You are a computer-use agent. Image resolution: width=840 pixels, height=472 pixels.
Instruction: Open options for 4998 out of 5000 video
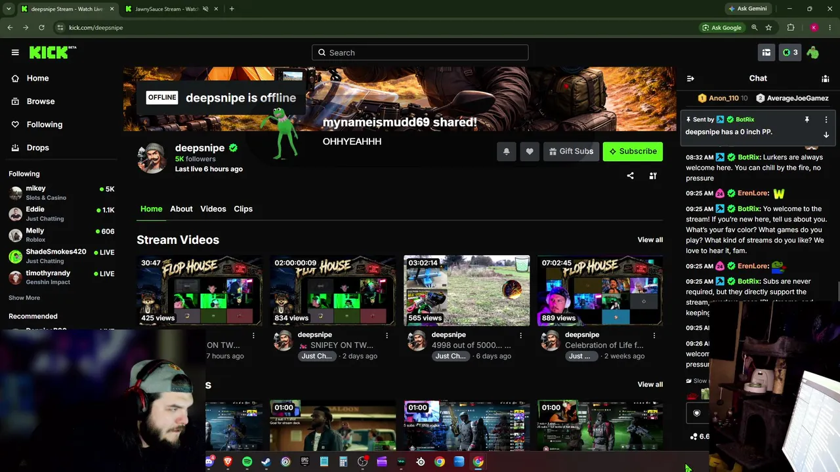(x=521, y=336)
